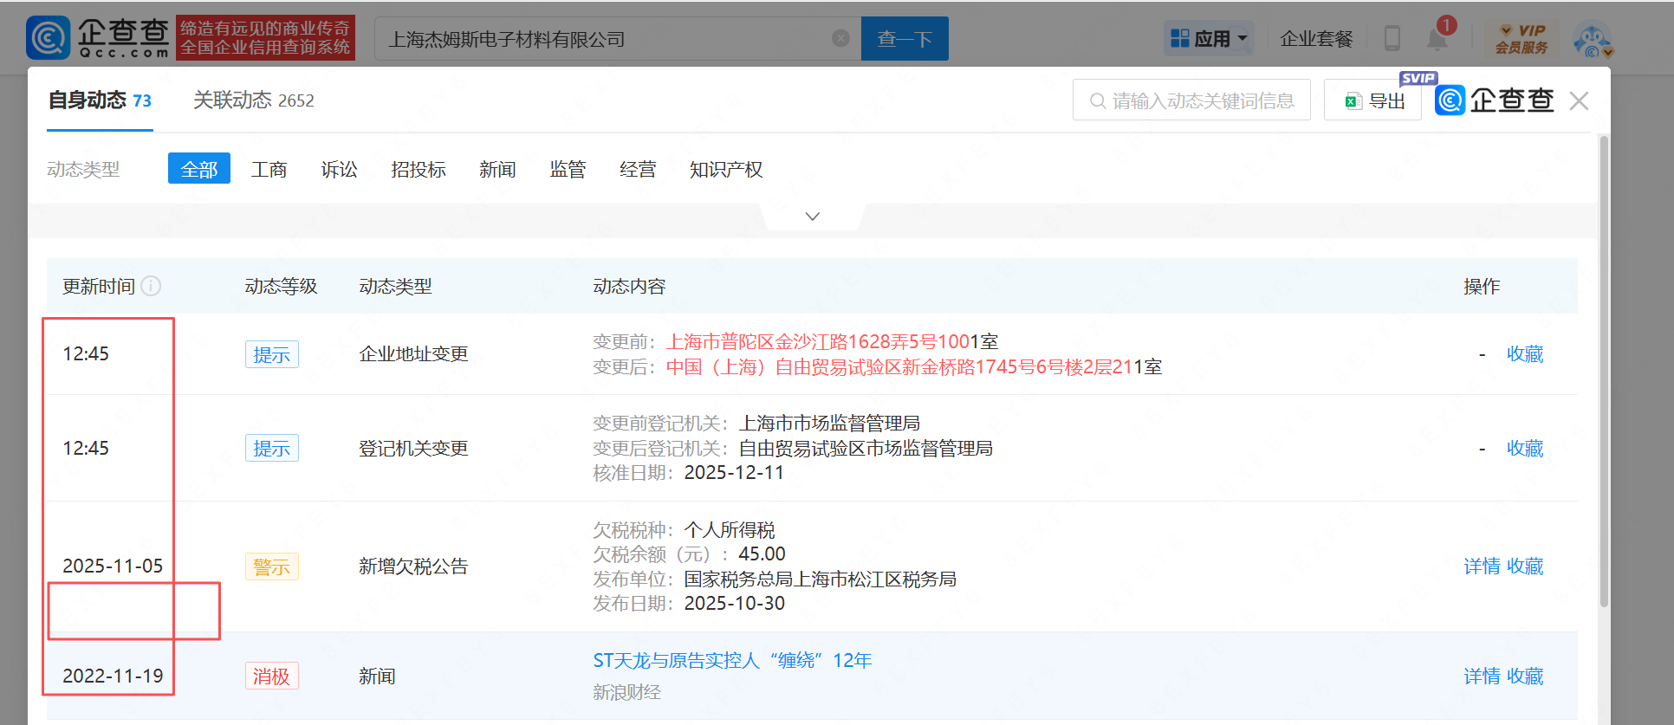Select 知识产权 filter
Viewport: 1674px width, 725px height.
(726, 169)
